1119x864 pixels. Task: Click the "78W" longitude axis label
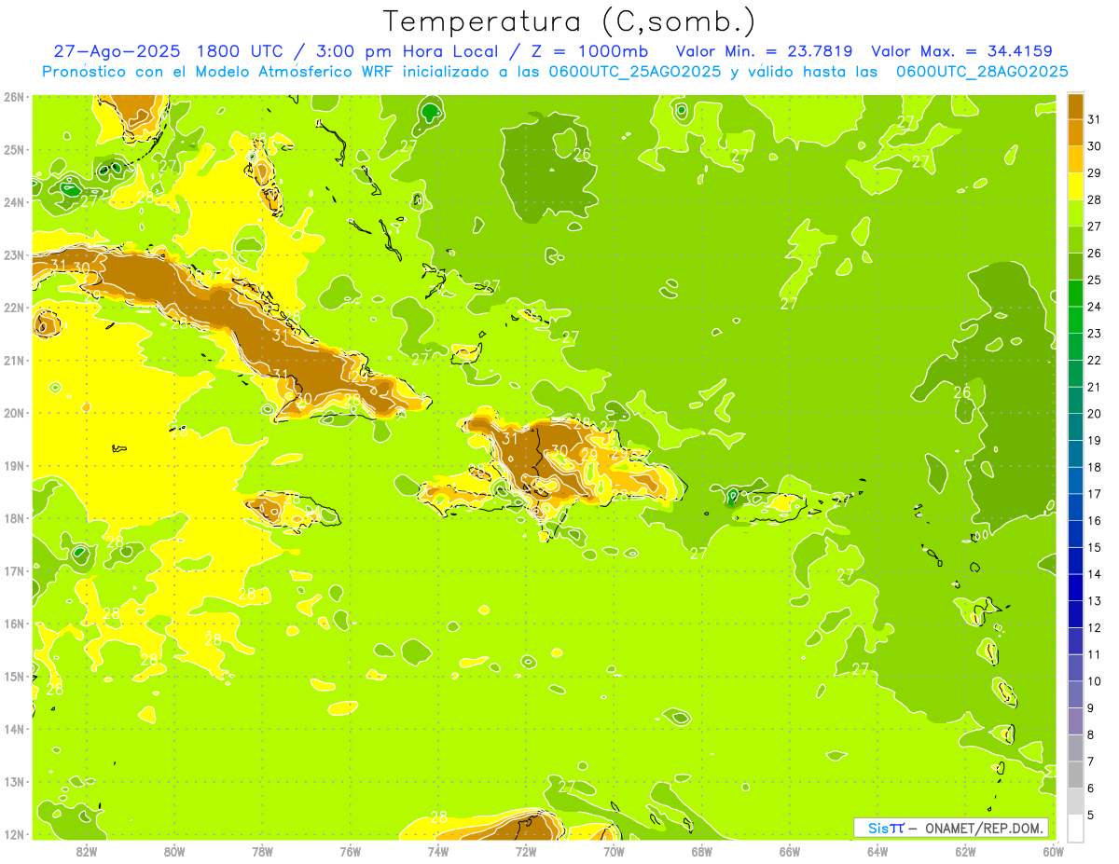coord(262,851)
